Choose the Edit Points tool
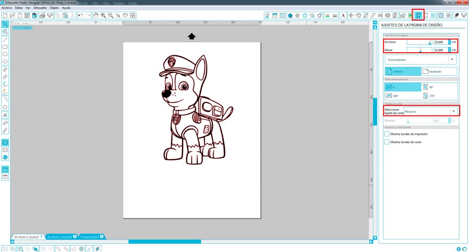The image size is (469, 252). 5,32
